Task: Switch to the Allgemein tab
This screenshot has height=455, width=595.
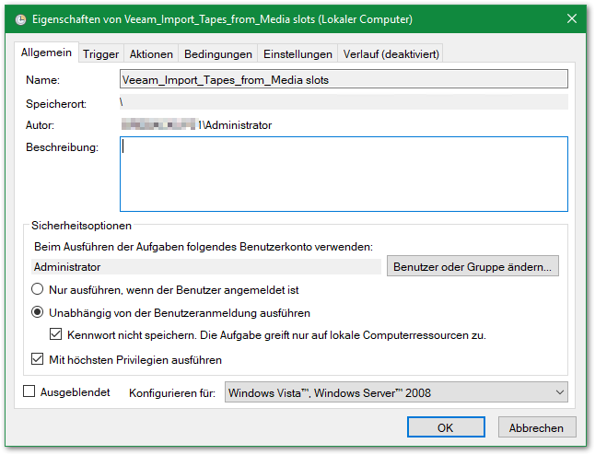Action: click(x=47, y=53)
